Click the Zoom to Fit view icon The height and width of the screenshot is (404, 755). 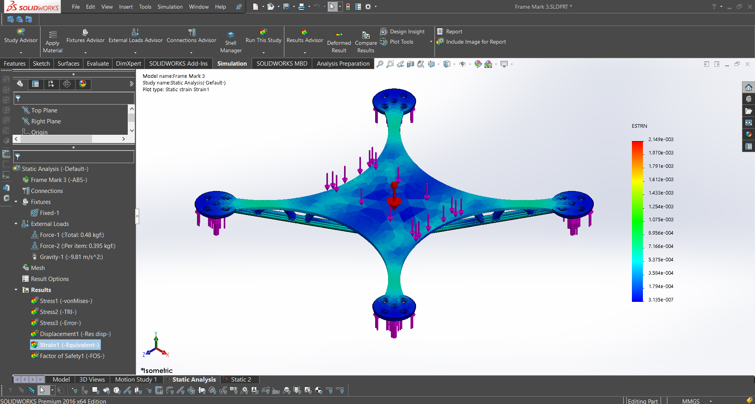379,64
